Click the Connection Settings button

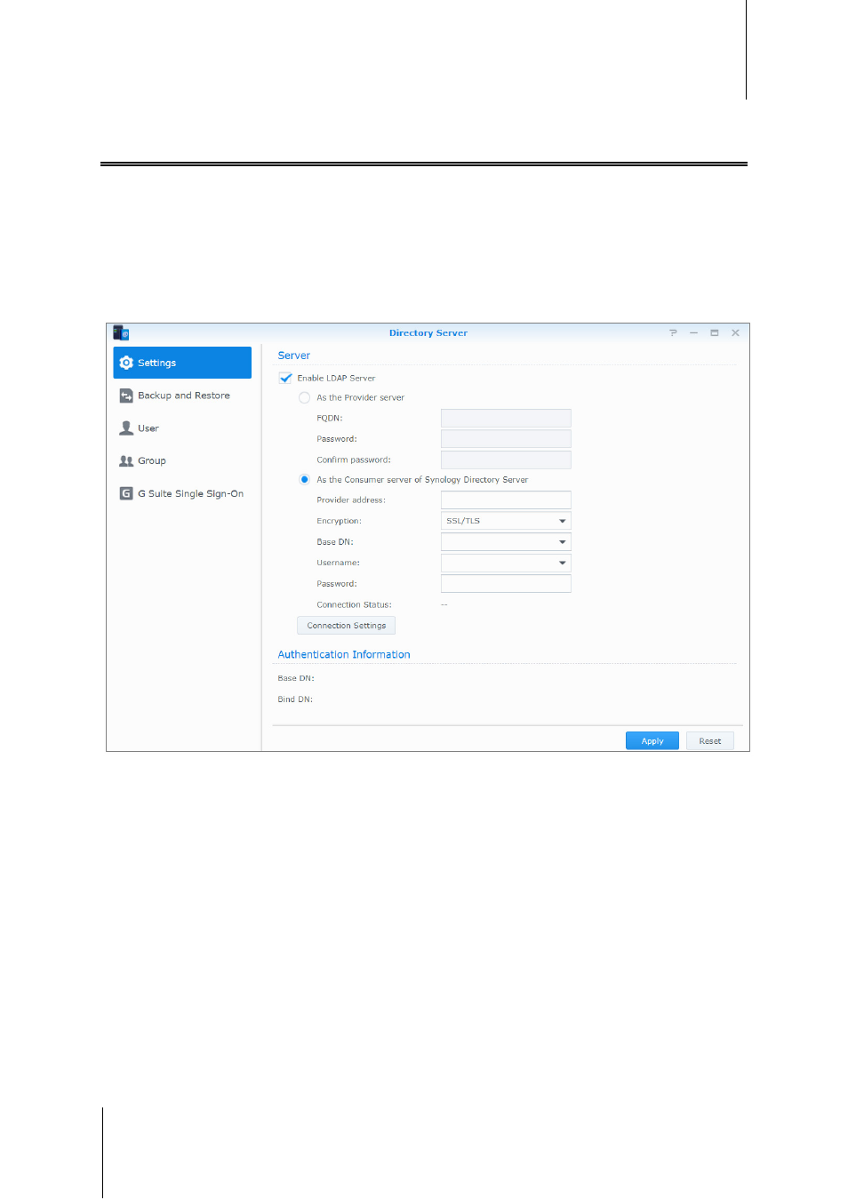(x=346, y=626)
